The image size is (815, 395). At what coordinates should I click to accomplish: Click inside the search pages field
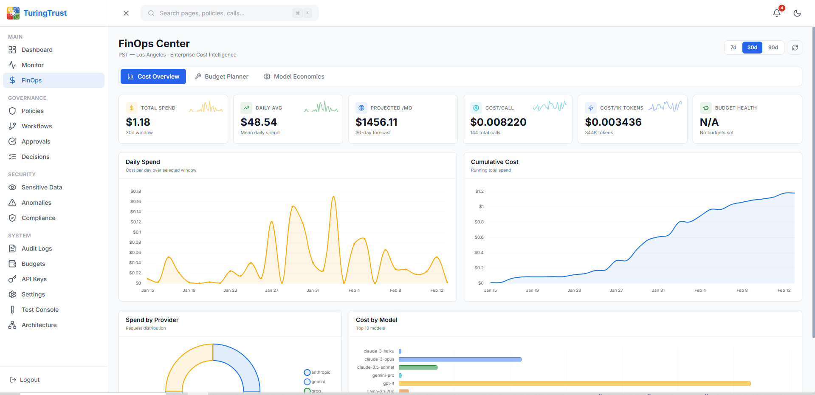coord(229,13)
